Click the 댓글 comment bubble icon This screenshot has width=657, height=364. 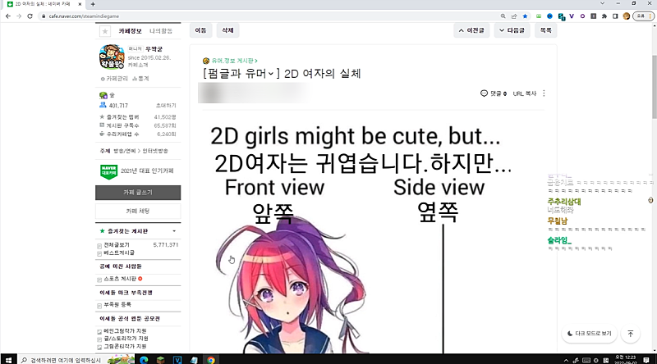coord(484,93)
